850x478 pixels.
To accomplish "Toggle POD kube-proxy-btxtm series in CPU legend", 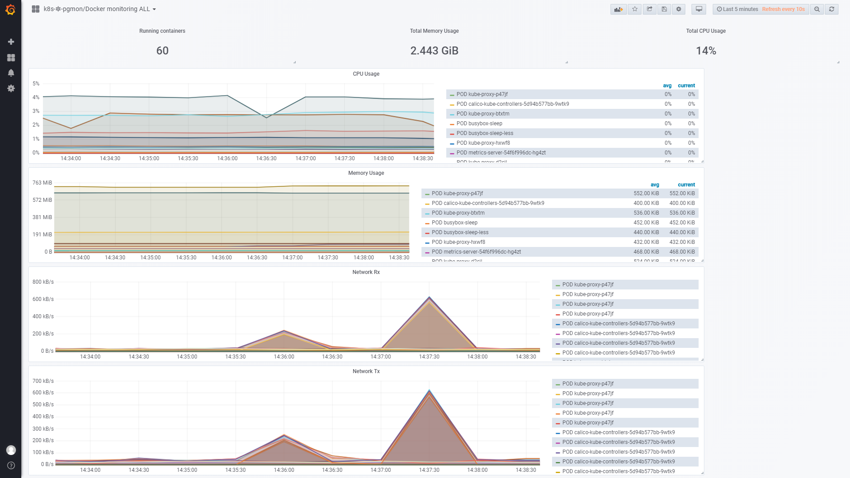I will tap(483, 114).
